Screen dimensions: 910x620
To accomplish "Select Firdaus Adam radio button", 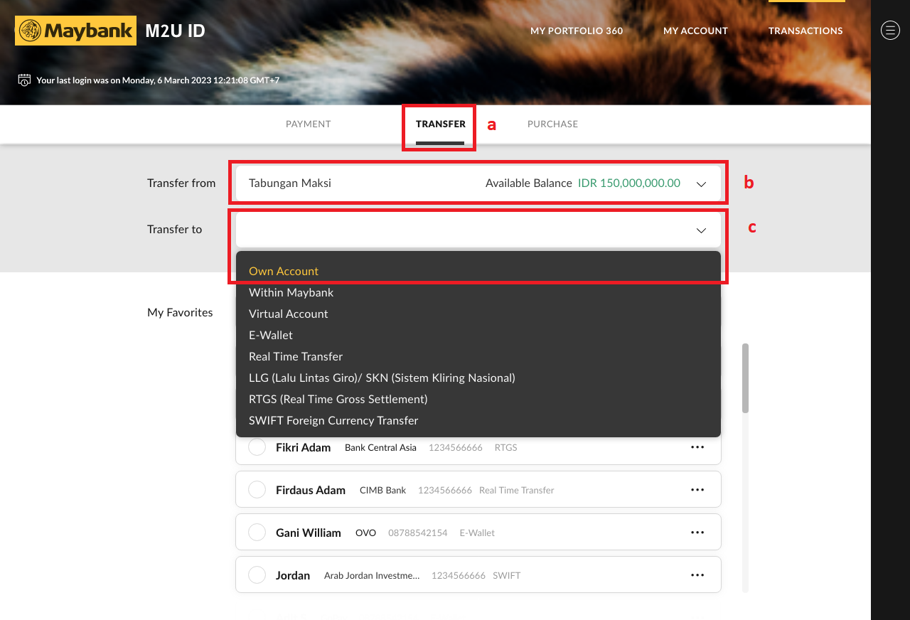I will coord(257,490).
